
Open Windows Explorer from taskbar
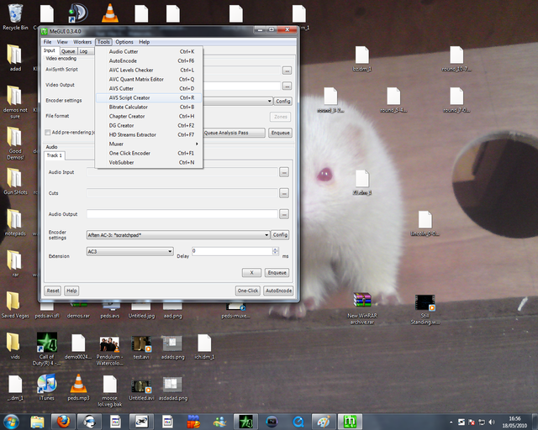point(37,422)
